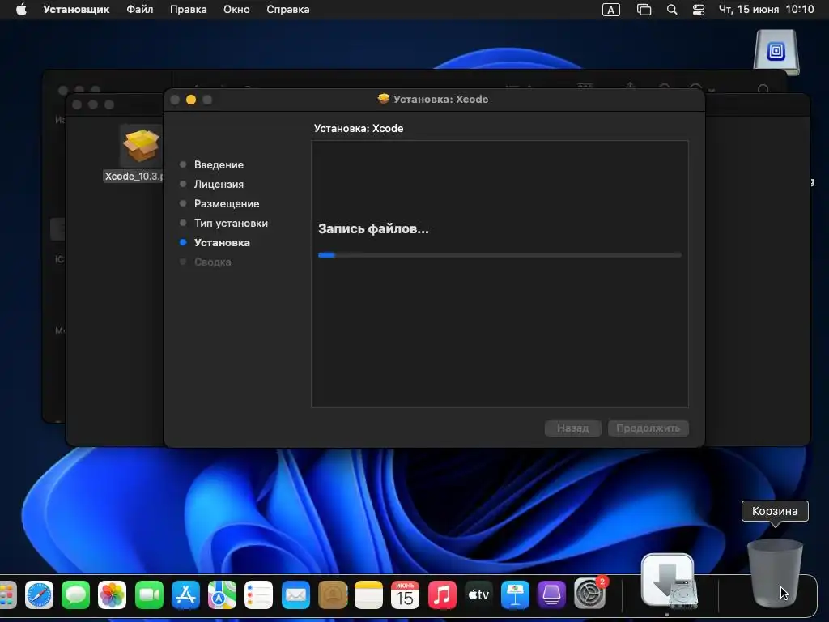Open the purple laptop app in the Dock

[551, 594]
